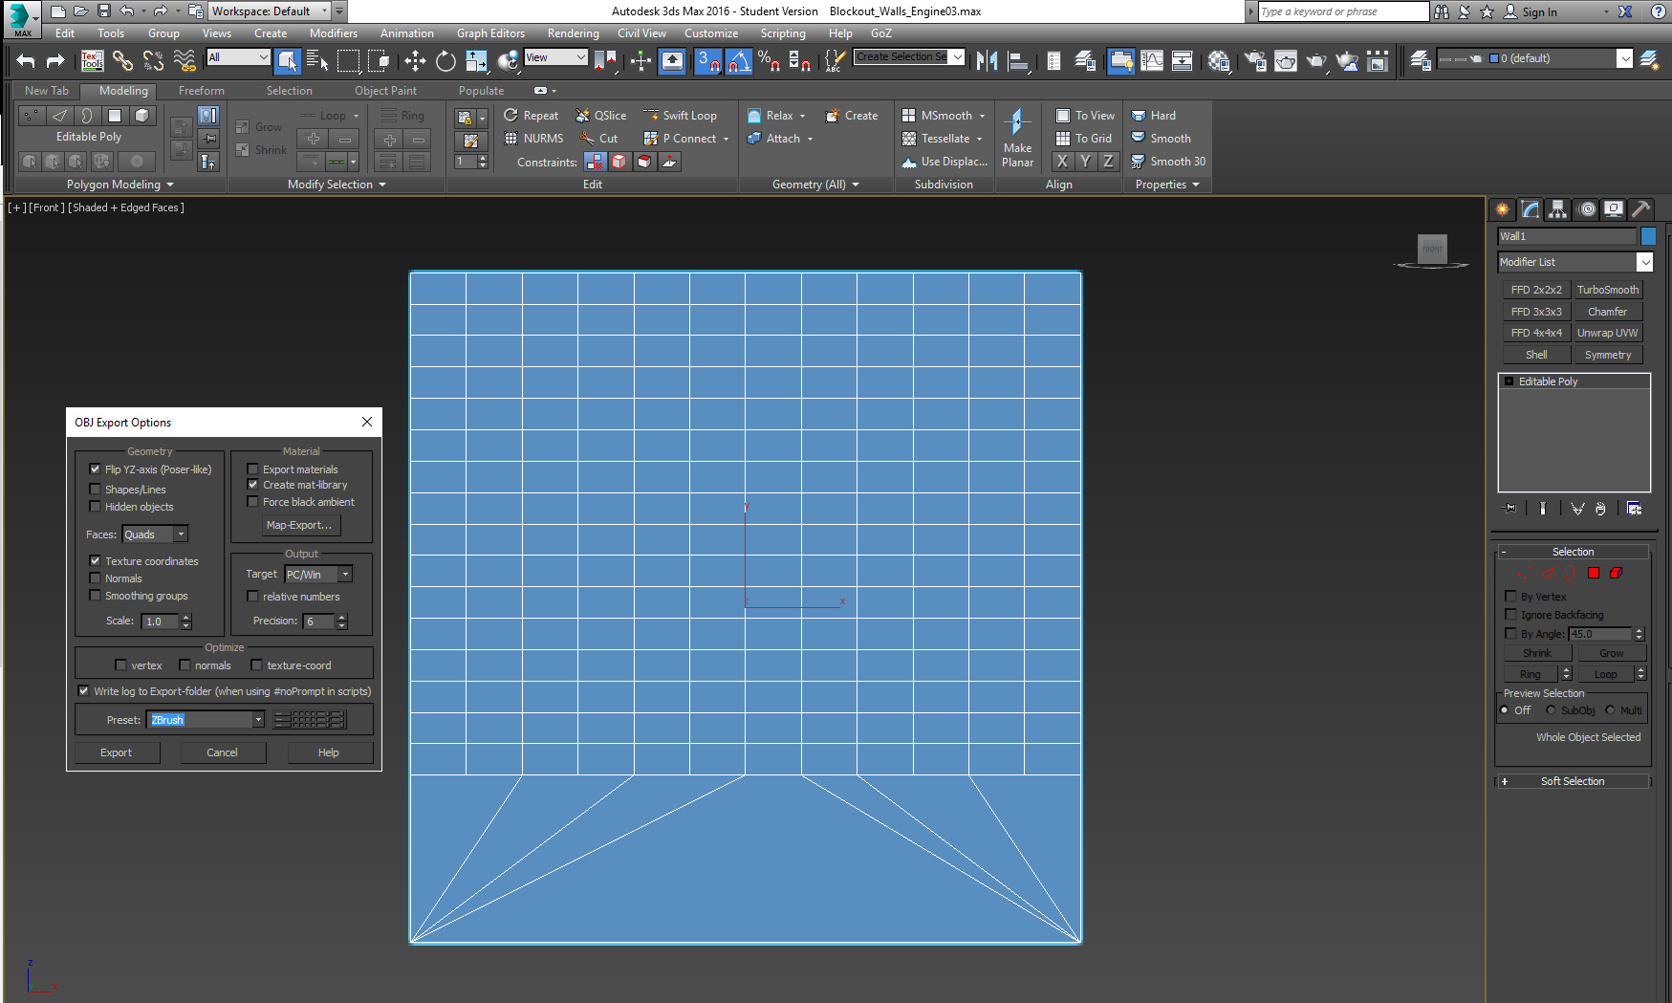
Task: Open the Graph Editors menu
Action: coord(490,33)
